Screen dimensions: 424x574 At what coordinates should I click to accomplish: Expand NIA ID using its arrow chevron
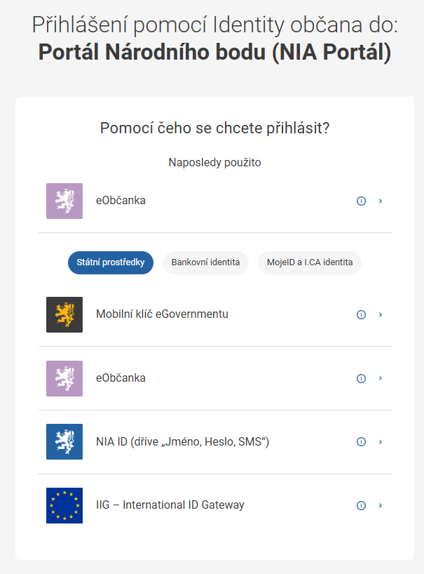click(x=381, y=441)
